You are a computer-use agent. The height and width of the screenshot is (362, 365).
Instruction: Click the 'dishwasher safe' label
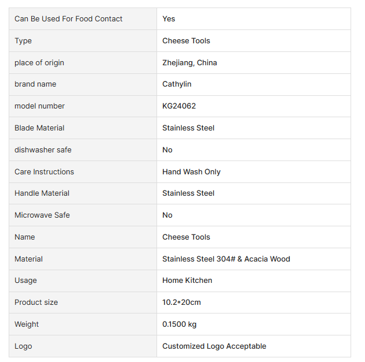click(43, 150)
